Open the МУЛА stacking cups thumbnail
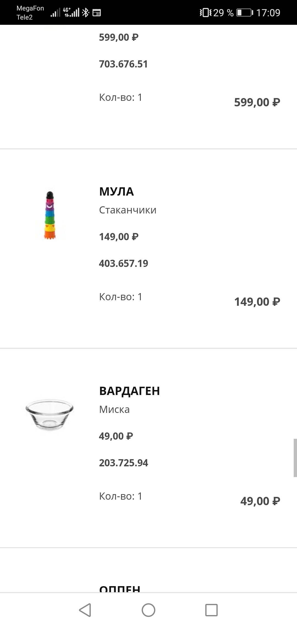297x628 pixels. pos(50,215)
